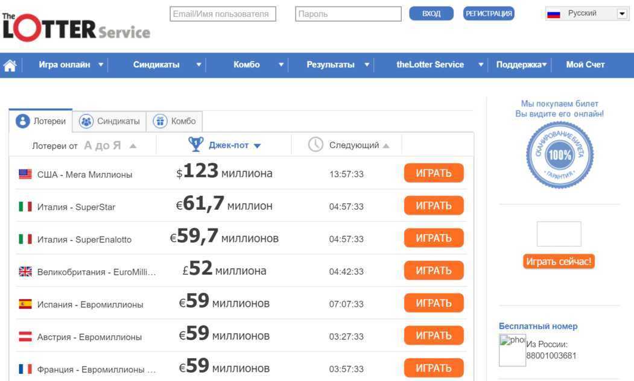Play Италия - SuperStar with ИГРАТЬ
Viewport: 634px width, 381px height.
point(434,205)
